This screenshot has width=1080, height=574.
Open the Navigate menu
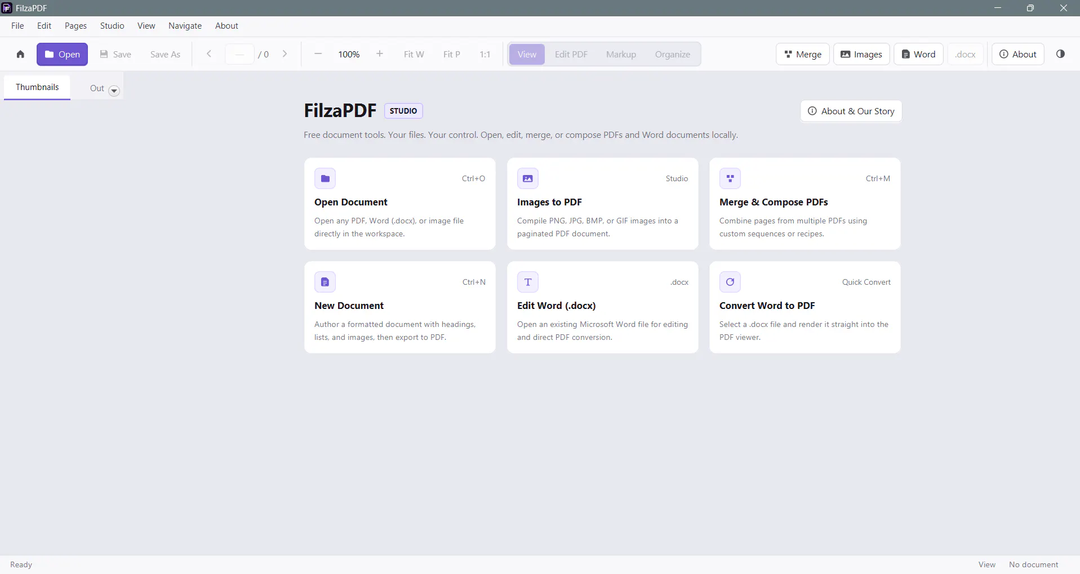[x=185, y=26]
